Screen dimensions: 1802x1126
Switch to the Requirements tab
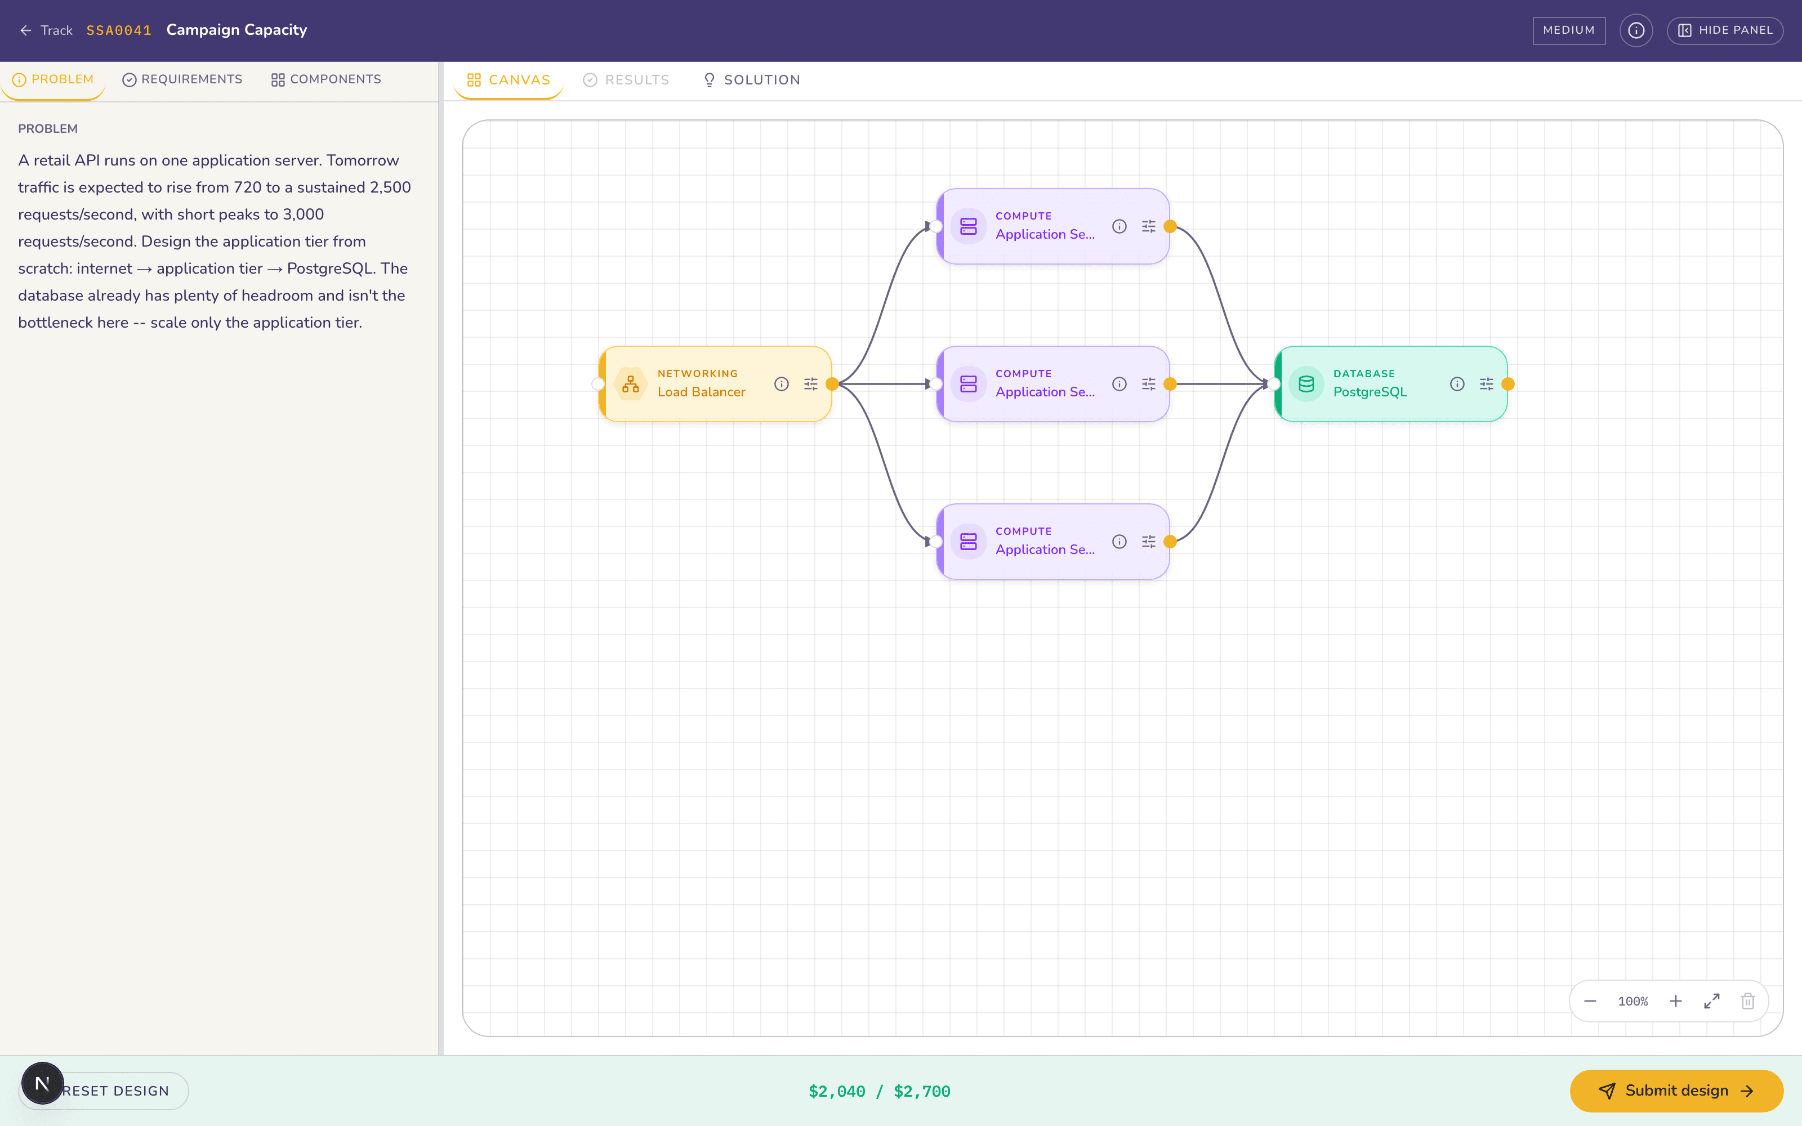click(182, 80)
